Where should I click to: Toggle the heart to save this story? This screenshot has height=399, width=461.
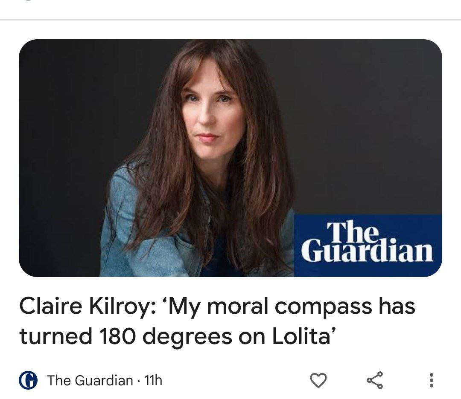pos(318,381)
